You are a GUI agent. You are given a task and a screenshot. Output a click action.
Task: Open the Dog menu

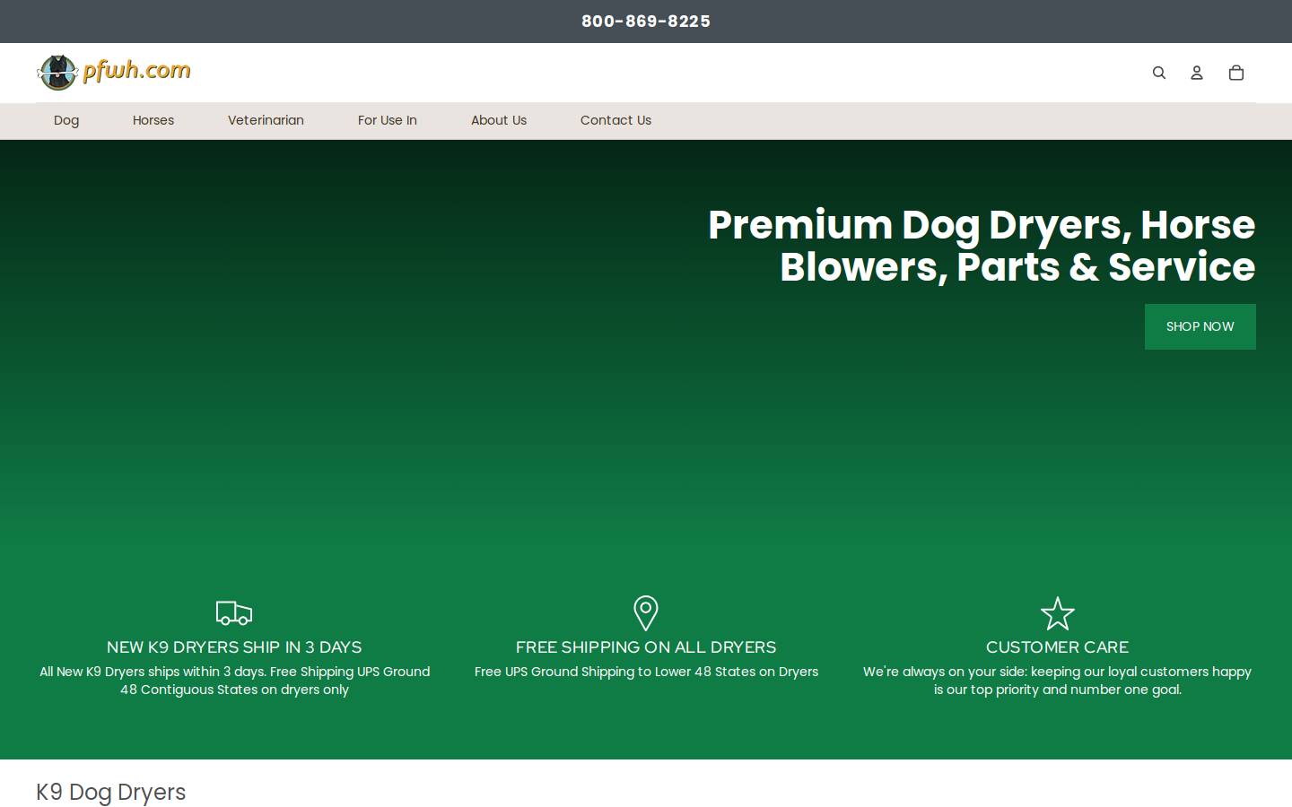[x=66, y=120]
